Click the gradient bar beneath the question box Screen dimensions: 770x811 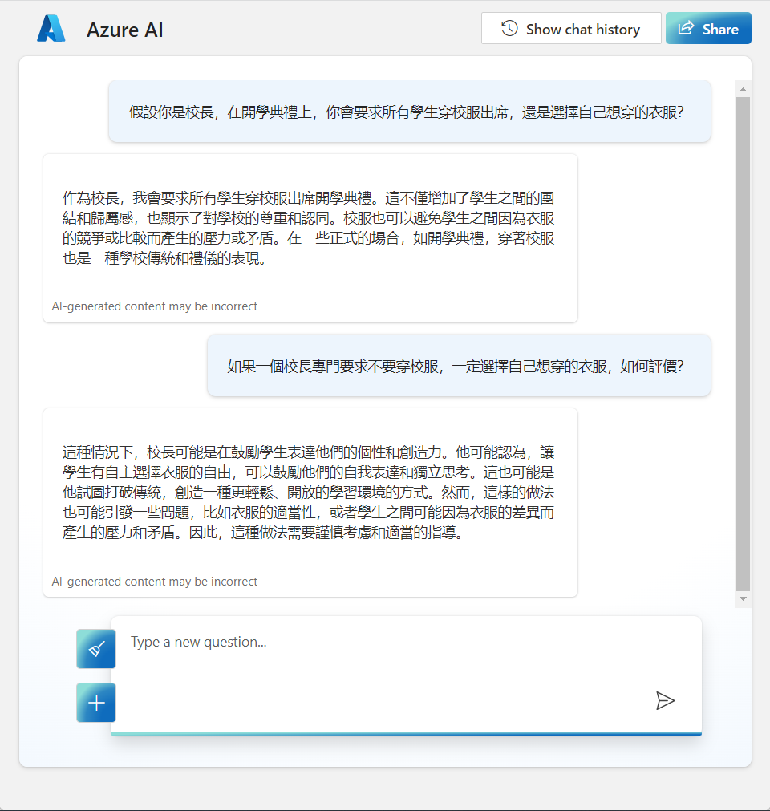(406, 734)
